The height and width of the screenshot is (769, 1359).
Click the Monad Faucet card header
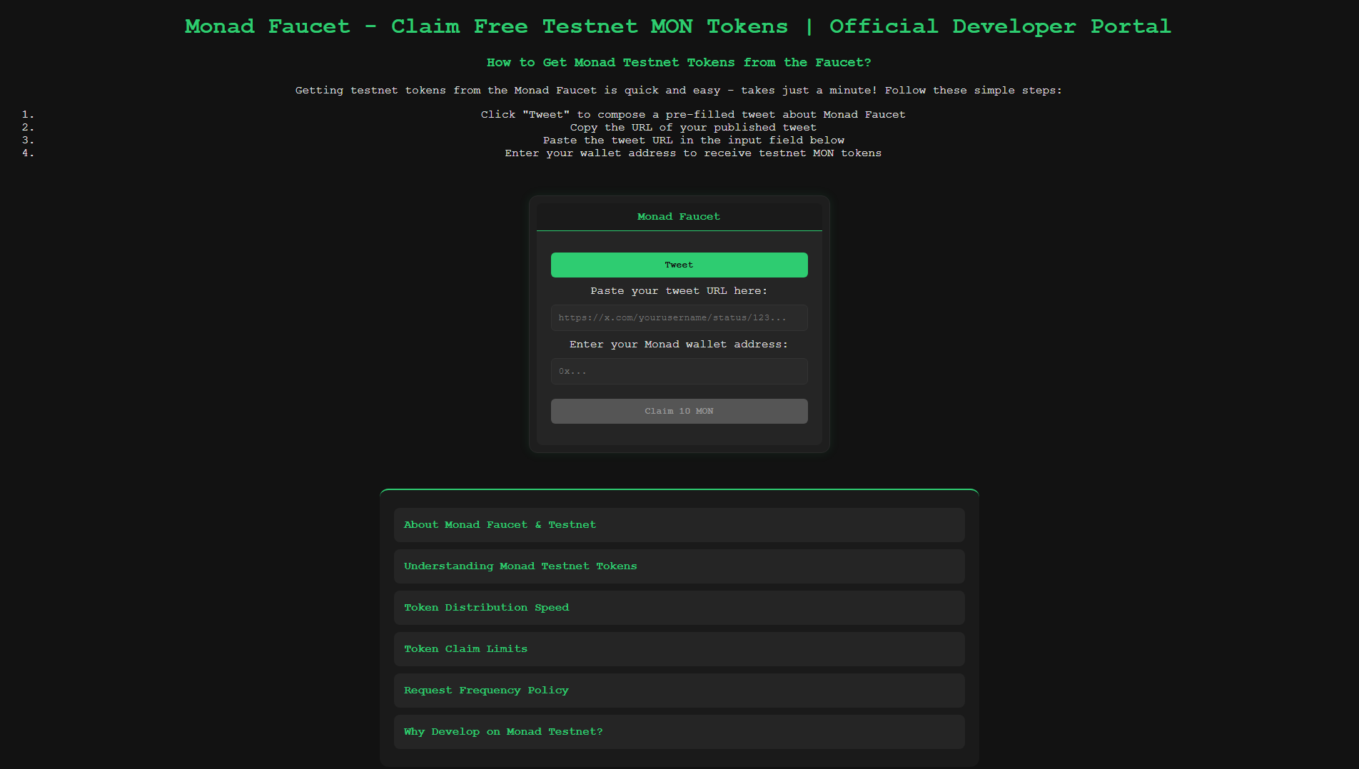679,217
